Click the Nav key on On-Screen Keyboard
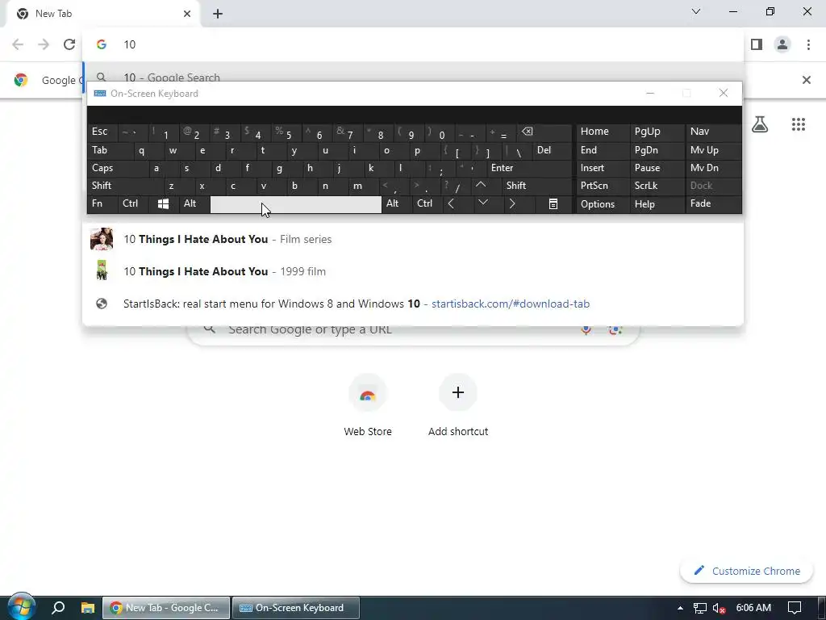 (x=713, y=132)
